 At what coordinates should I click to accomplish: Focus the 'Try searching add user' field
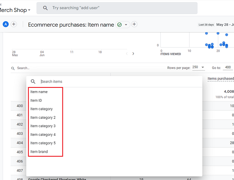coord(117,8)
